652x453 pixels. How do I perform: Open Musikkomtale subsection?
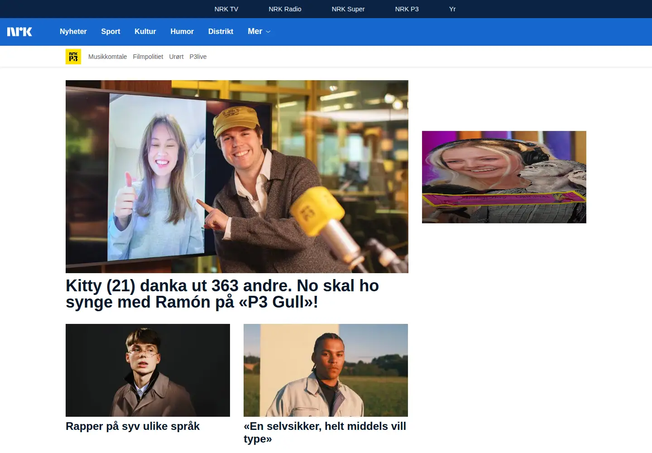pos(108,57)
